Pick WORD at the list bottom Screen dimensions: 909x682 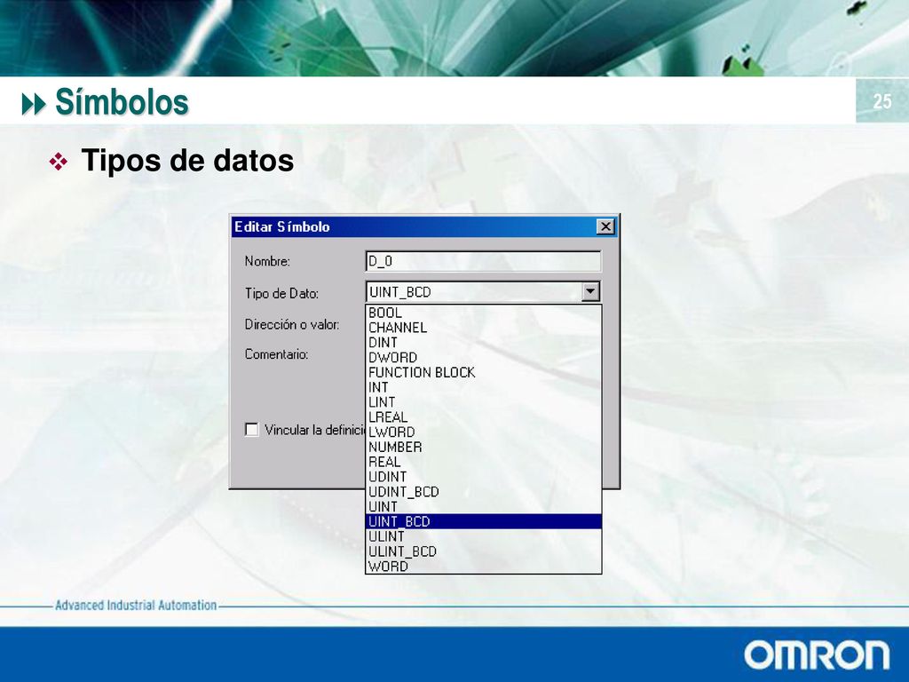point(484,567)
